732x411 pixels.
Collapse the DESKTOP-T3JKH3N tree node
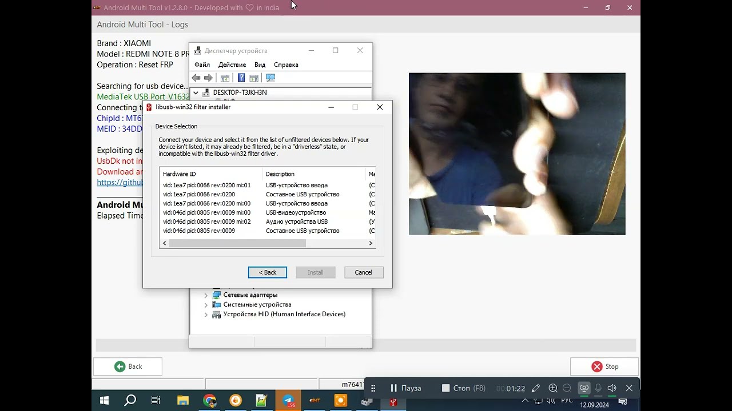pos(196,92)
